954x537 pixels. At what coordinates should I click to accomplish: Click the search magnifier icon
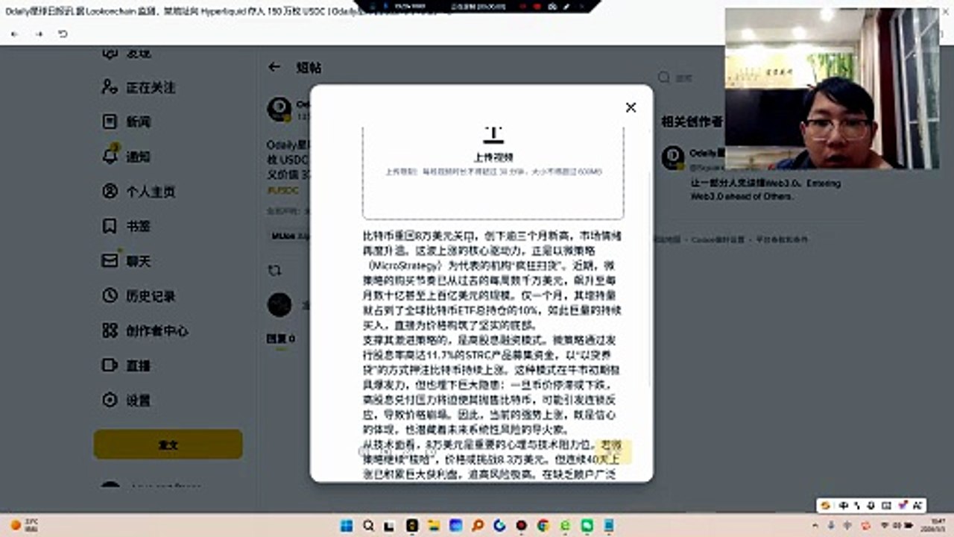click(x=663, y=78)
